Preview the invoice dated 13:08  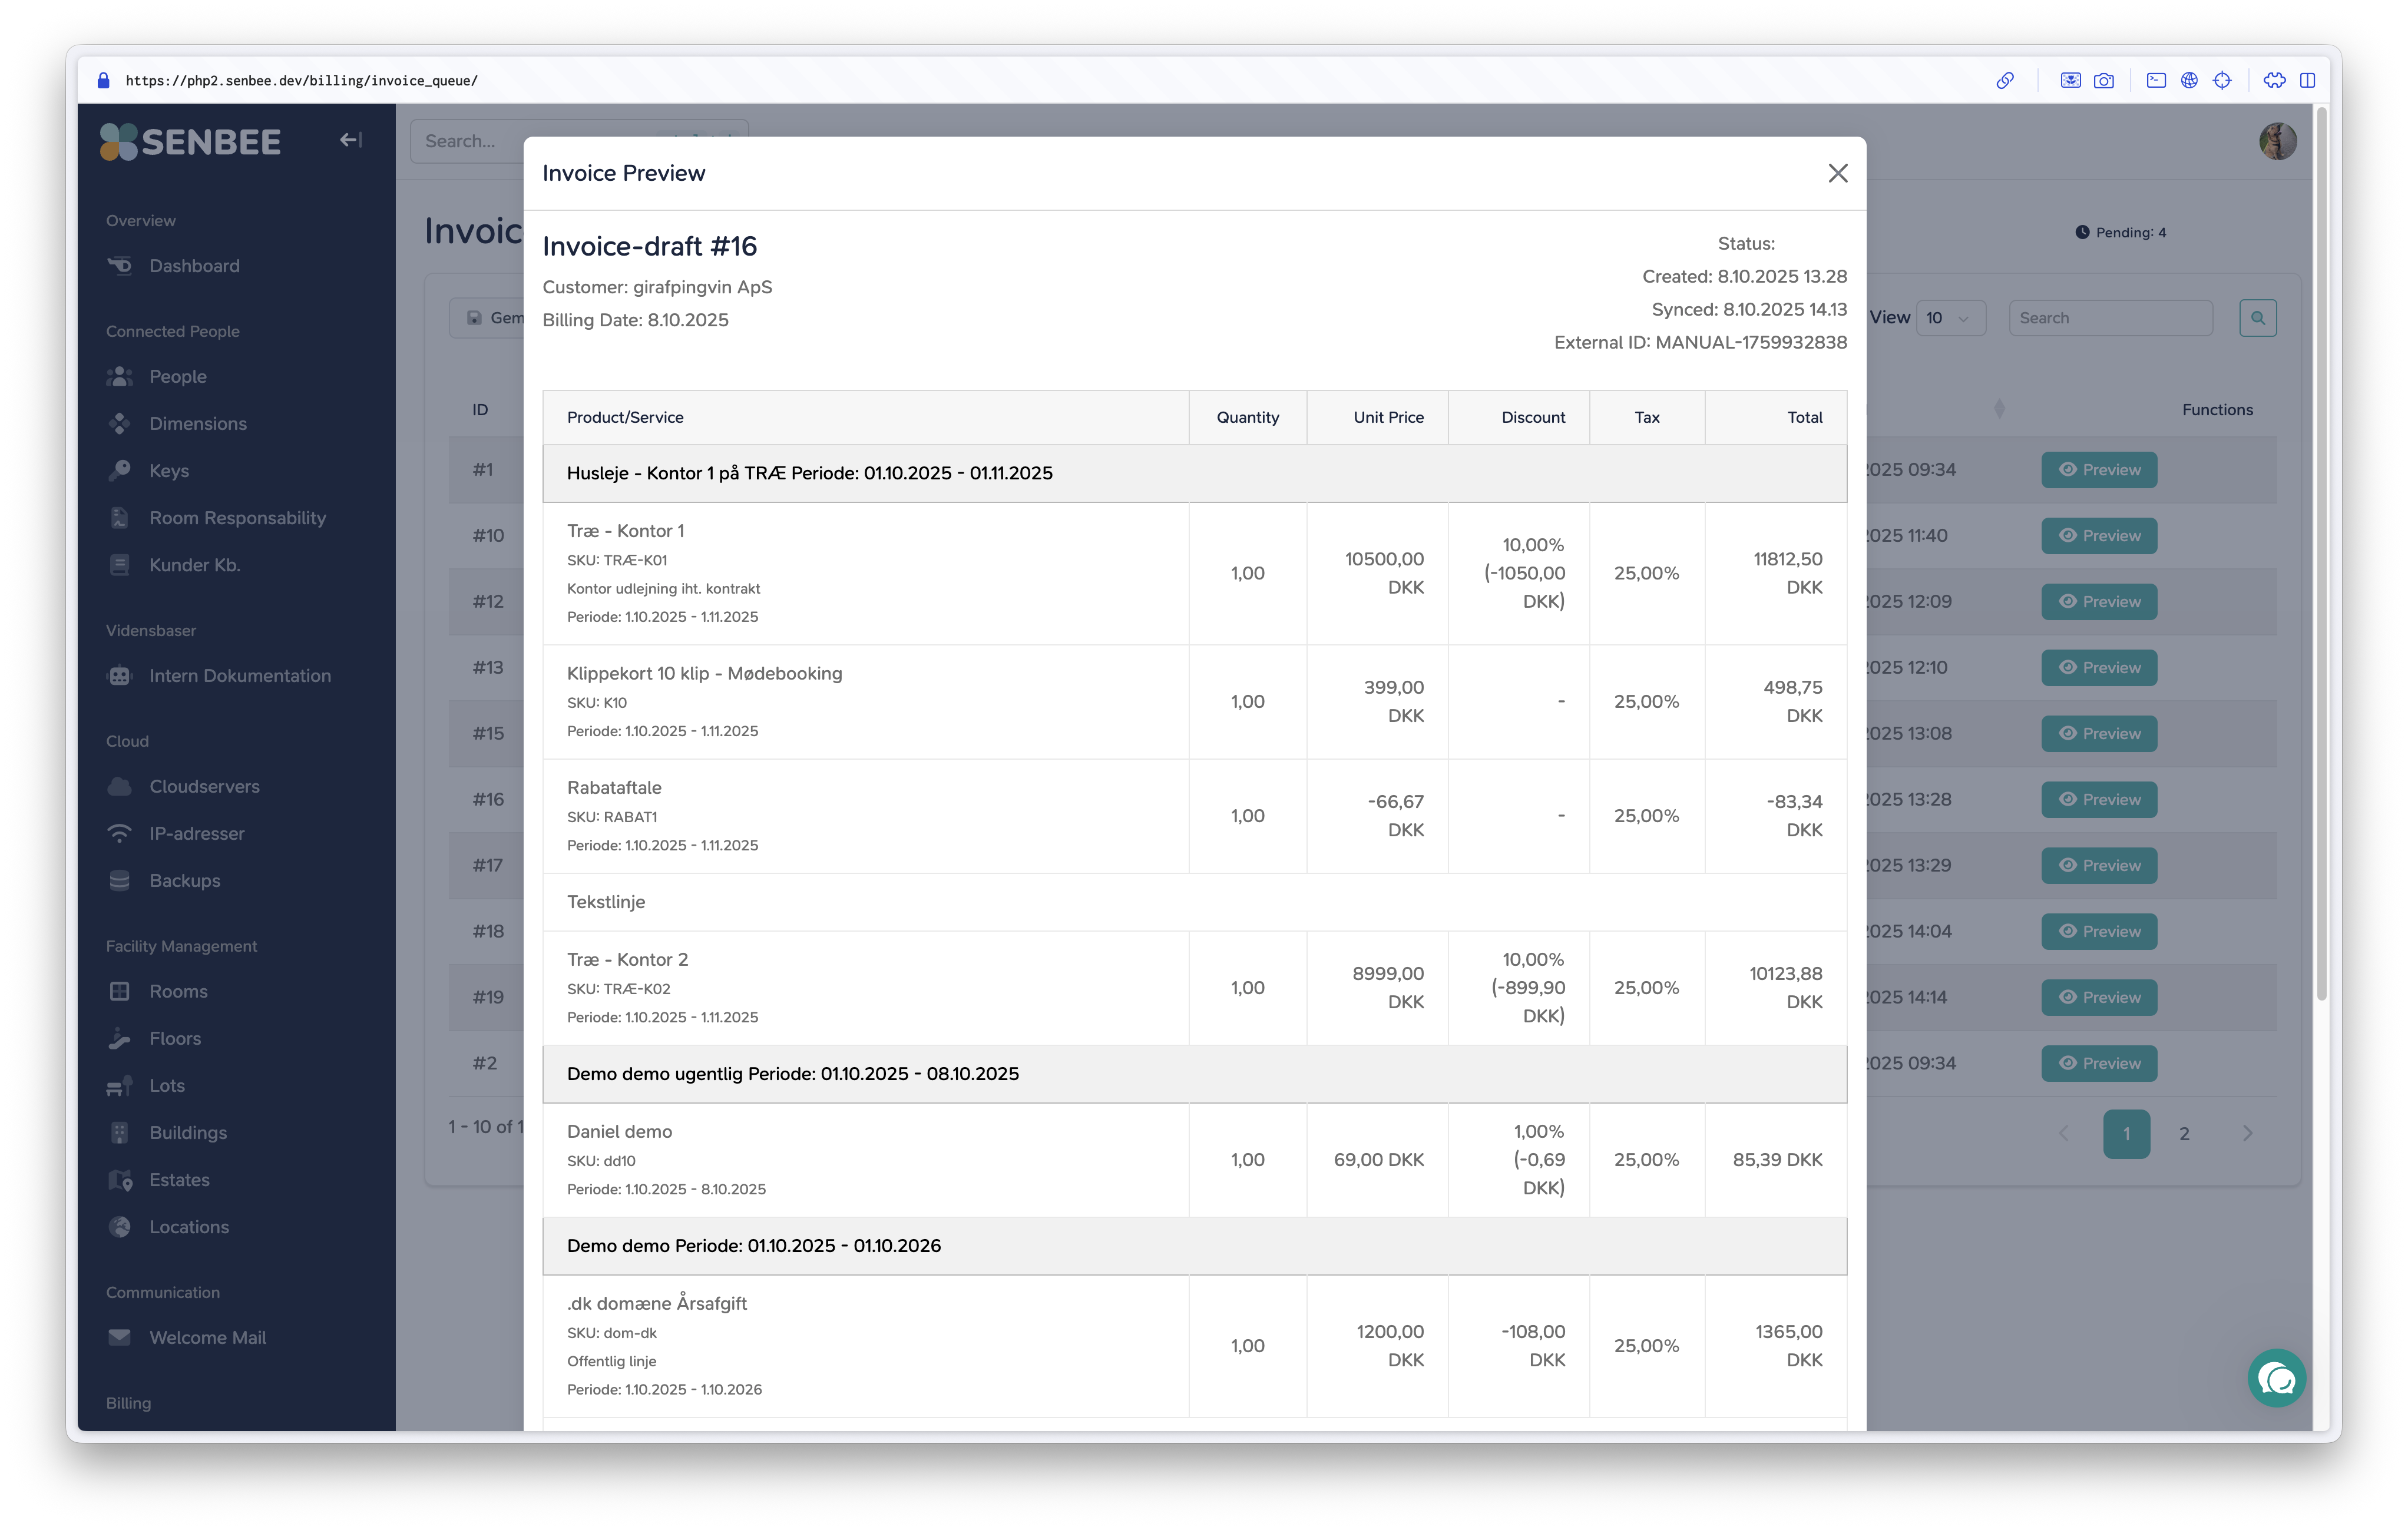2099,734
